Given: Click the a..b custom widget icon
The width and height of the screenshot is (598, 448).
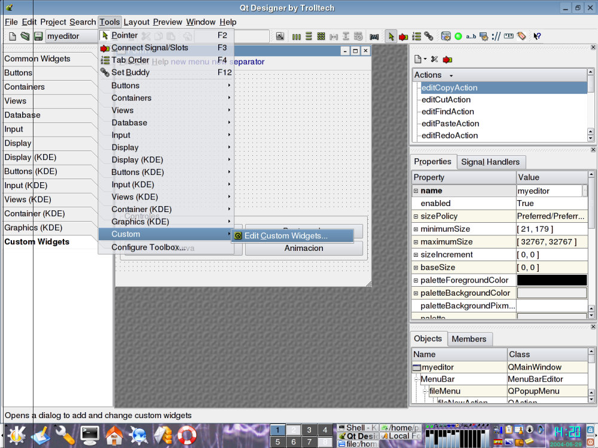Looking at the screenshot, I should click(471, 36).
